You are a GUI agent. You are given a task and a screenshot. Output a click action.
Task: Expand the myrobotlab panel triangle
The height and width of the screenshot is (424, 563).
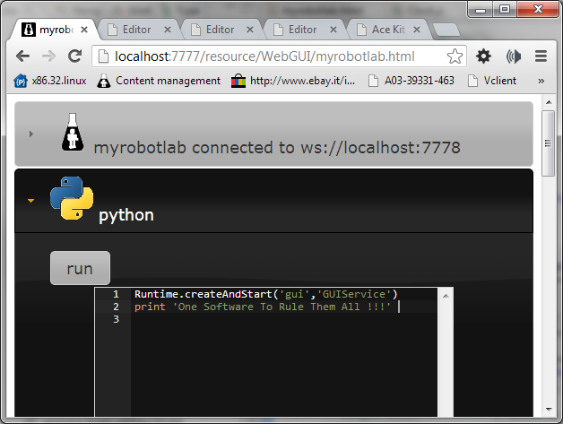coord(31,134)
